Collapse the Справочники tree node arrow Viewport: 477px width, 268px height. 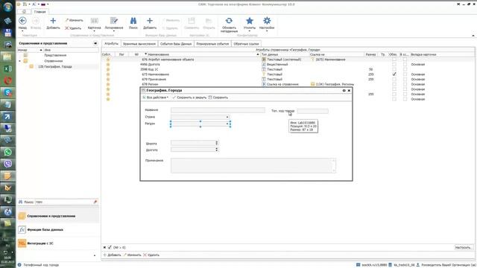pyautogui.click(x=20, y=61)
